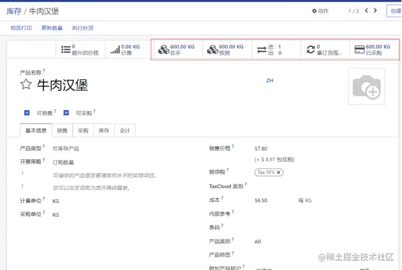The image size is (402, 270).
Task: Toggle the 可采购 checkbox
Action: [66, 113]
